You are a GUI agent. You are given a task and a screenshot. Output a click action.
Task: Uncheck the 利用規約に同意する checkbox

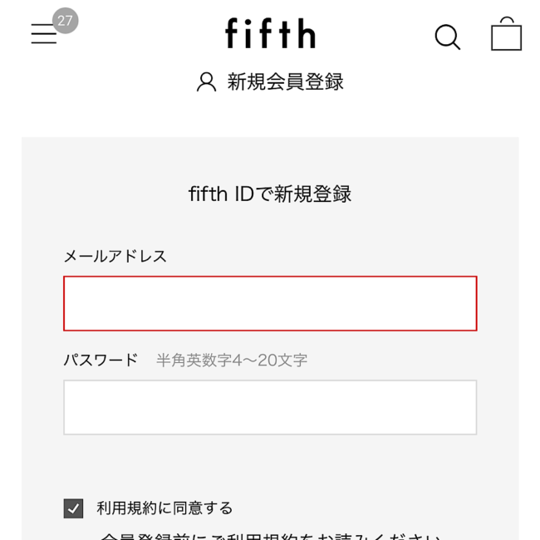73,508
